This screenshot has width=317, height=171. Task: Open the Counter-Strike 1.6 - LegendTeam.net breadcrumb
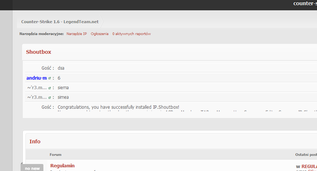pyautogui.click(x=60, y=22)
